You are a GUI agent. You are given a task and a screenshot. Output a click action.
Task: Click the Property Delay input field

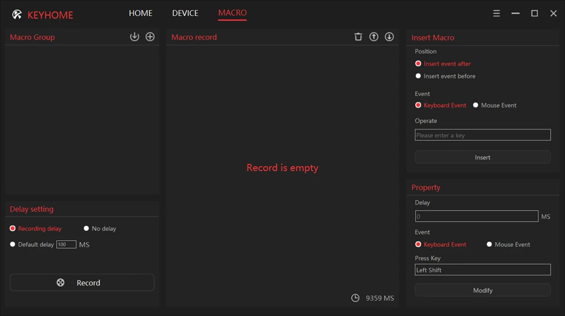point(476,216)
